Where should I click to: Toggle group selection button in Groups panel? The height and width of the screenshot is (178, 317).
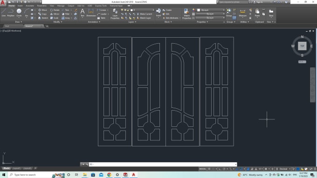pos(234,18)
